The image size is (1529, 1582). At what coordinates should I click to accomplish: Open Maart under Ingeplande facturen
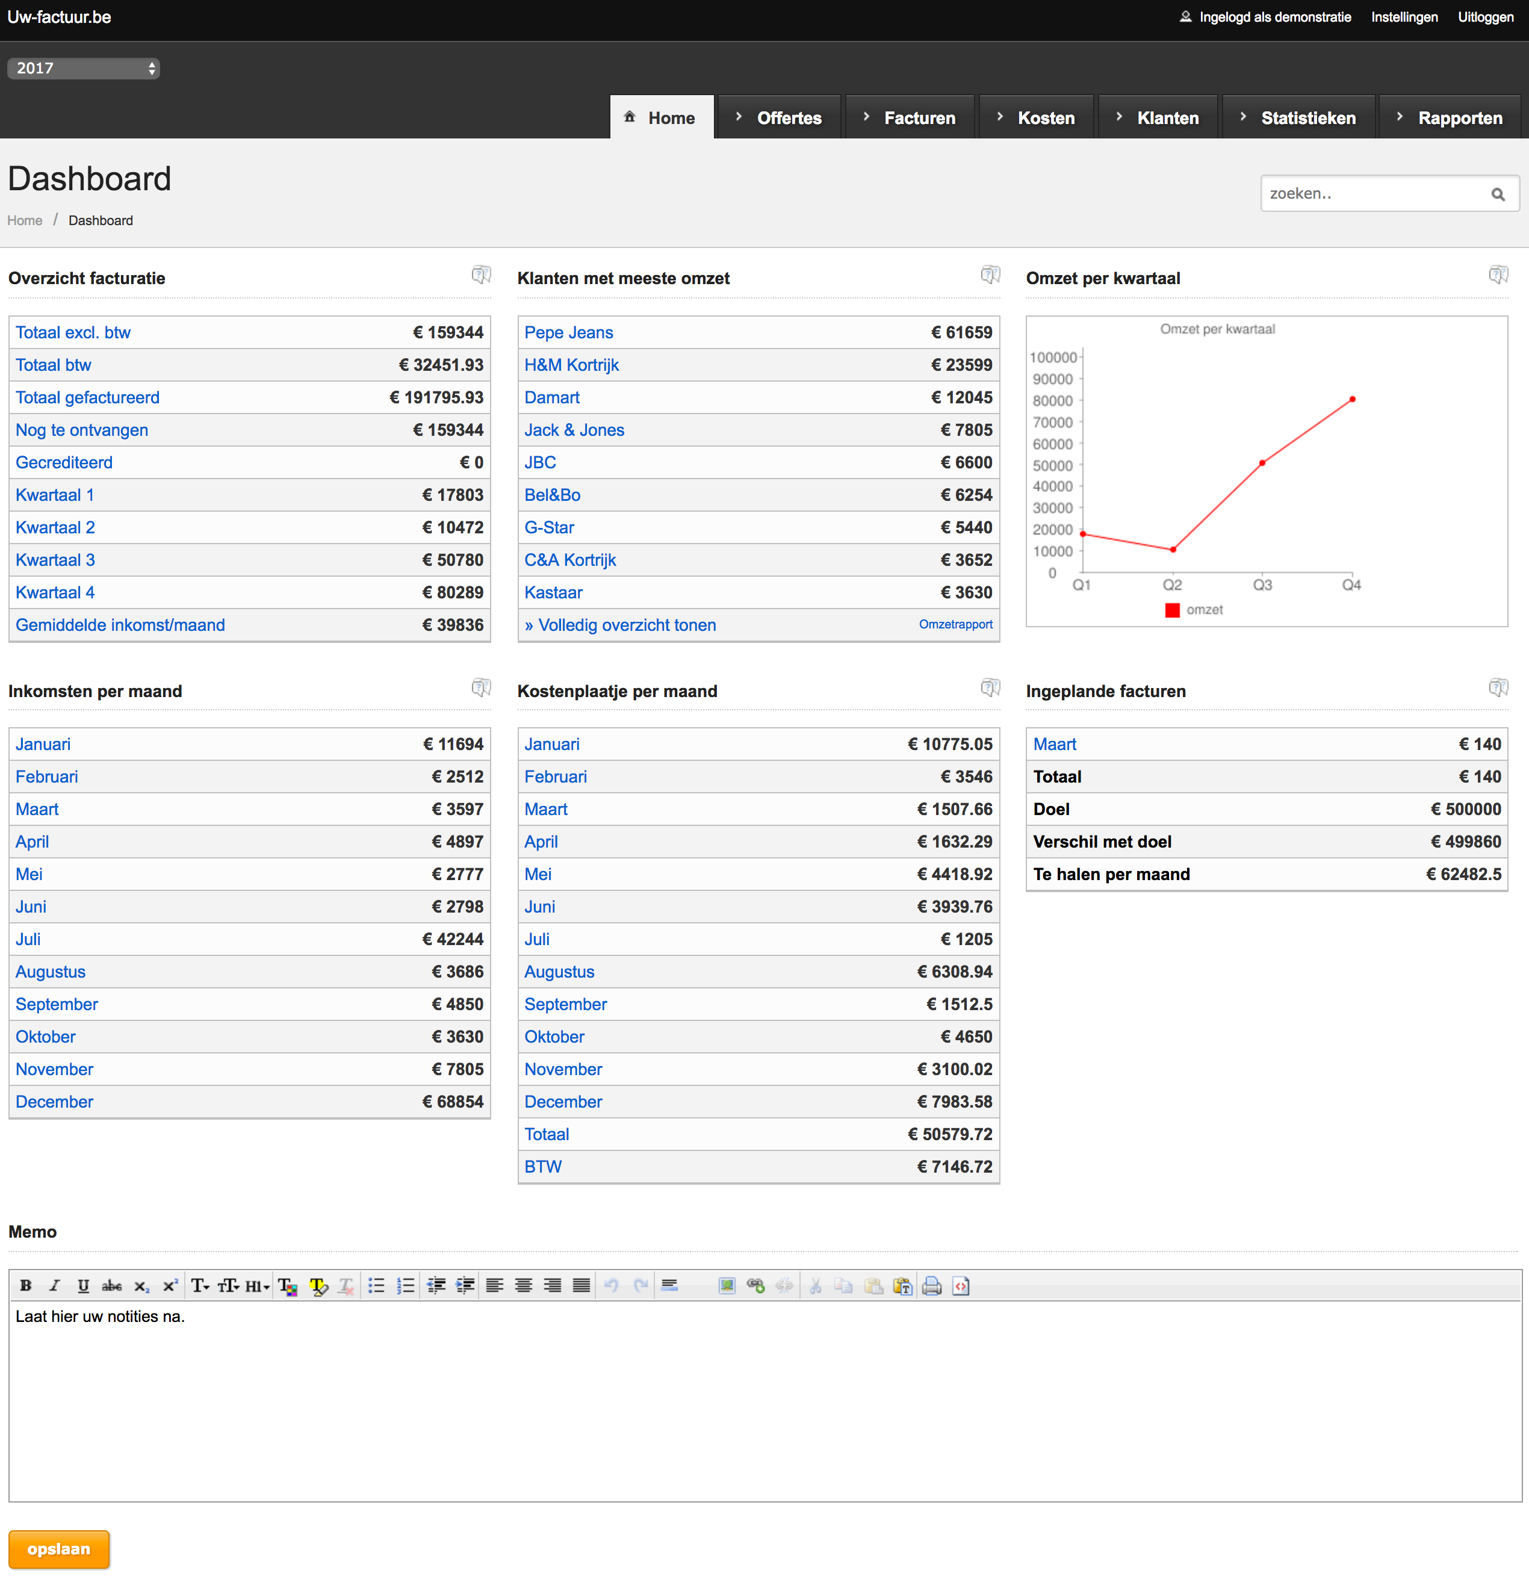coord(1054,744)
